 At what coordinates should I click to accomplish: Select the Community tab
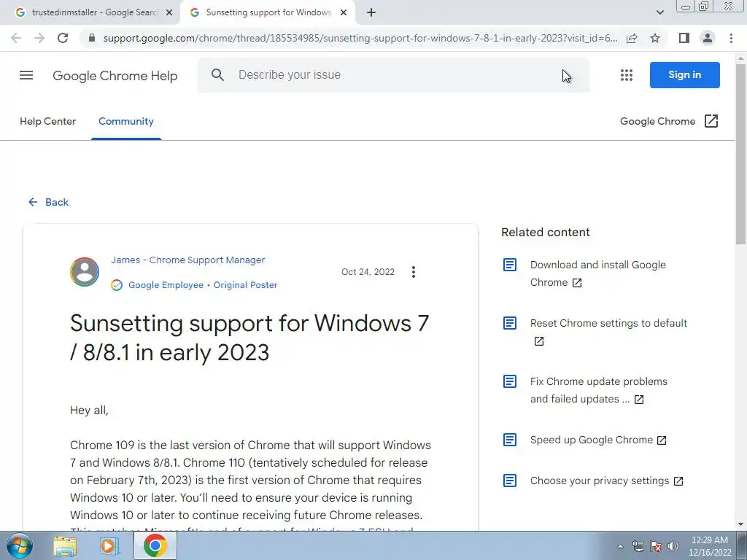pyautogui.click(x=125, y=122)
